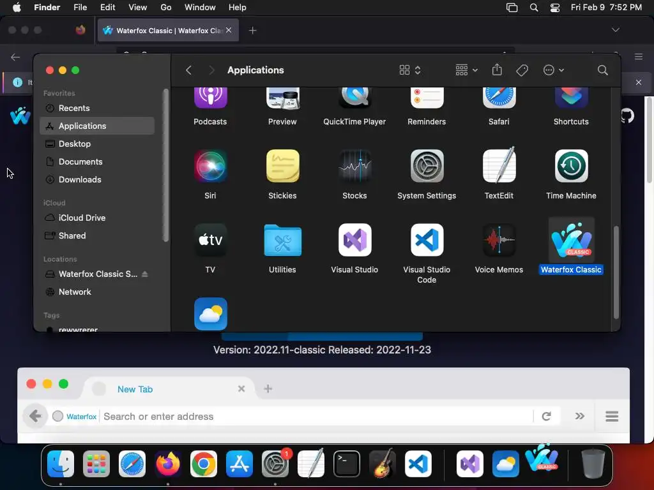654x490 pixels.
Task: Open the File menu
Action: 80,7
